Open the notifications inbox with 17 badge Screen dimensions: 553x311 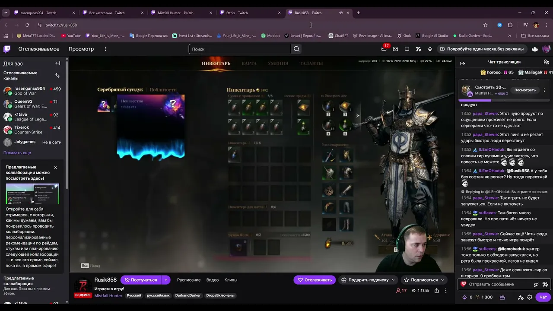coord(384,49)
